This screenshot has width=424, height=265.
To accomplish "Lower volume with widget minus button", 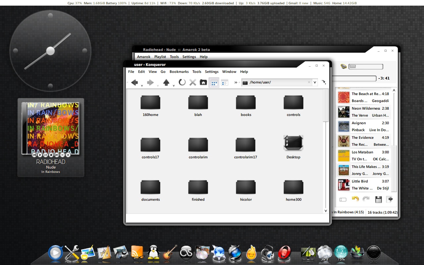I will pos(62,155).
